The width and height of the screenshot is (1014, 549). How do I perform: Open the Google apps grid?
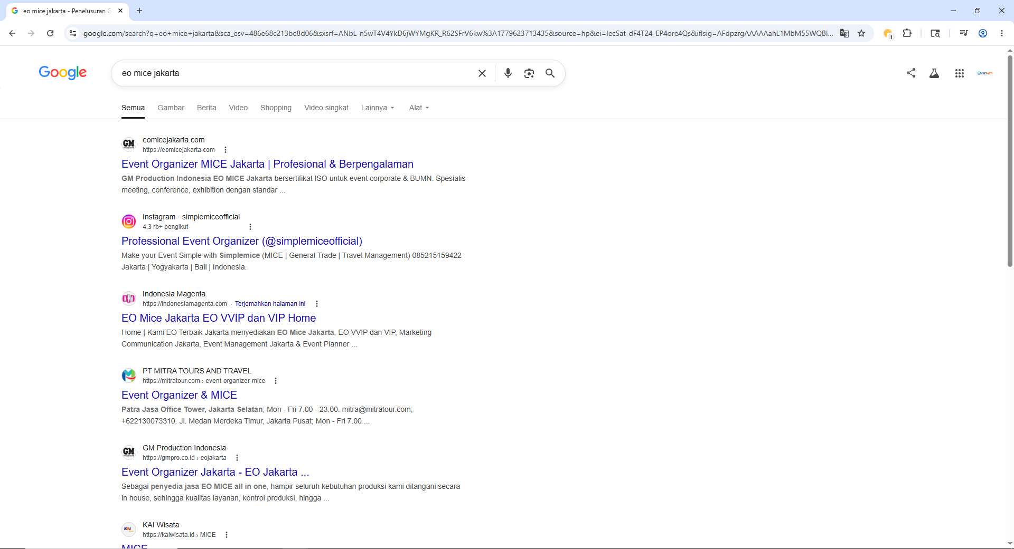coord(960,73)
